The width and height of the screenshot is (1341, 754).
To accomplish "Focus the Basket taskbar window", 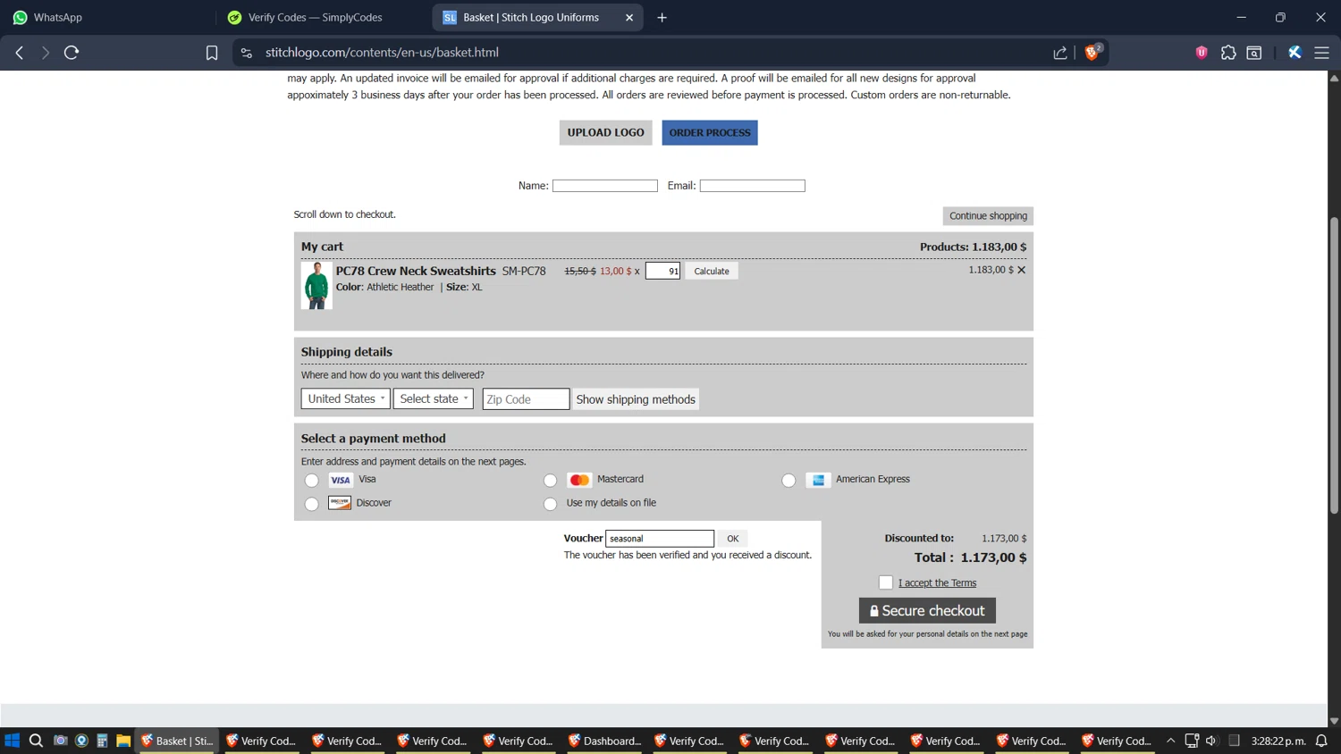I will 177,741.
